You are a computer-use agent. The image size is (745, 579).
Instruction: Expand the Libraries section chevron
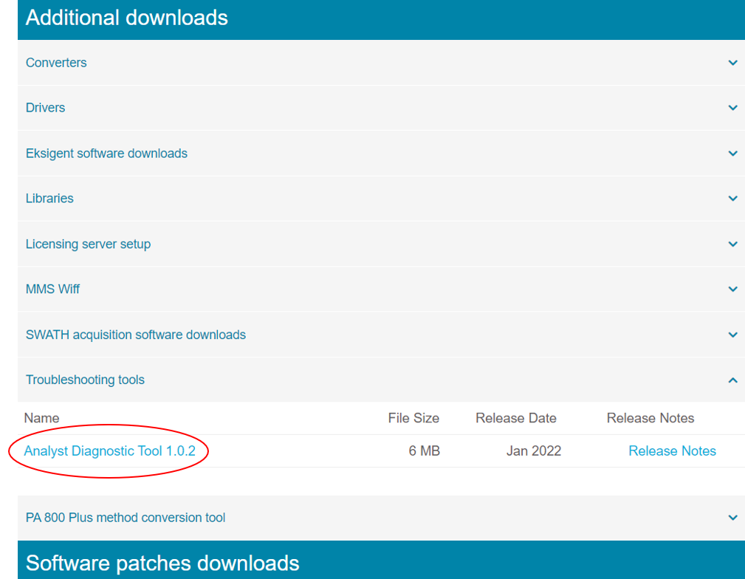732,198
